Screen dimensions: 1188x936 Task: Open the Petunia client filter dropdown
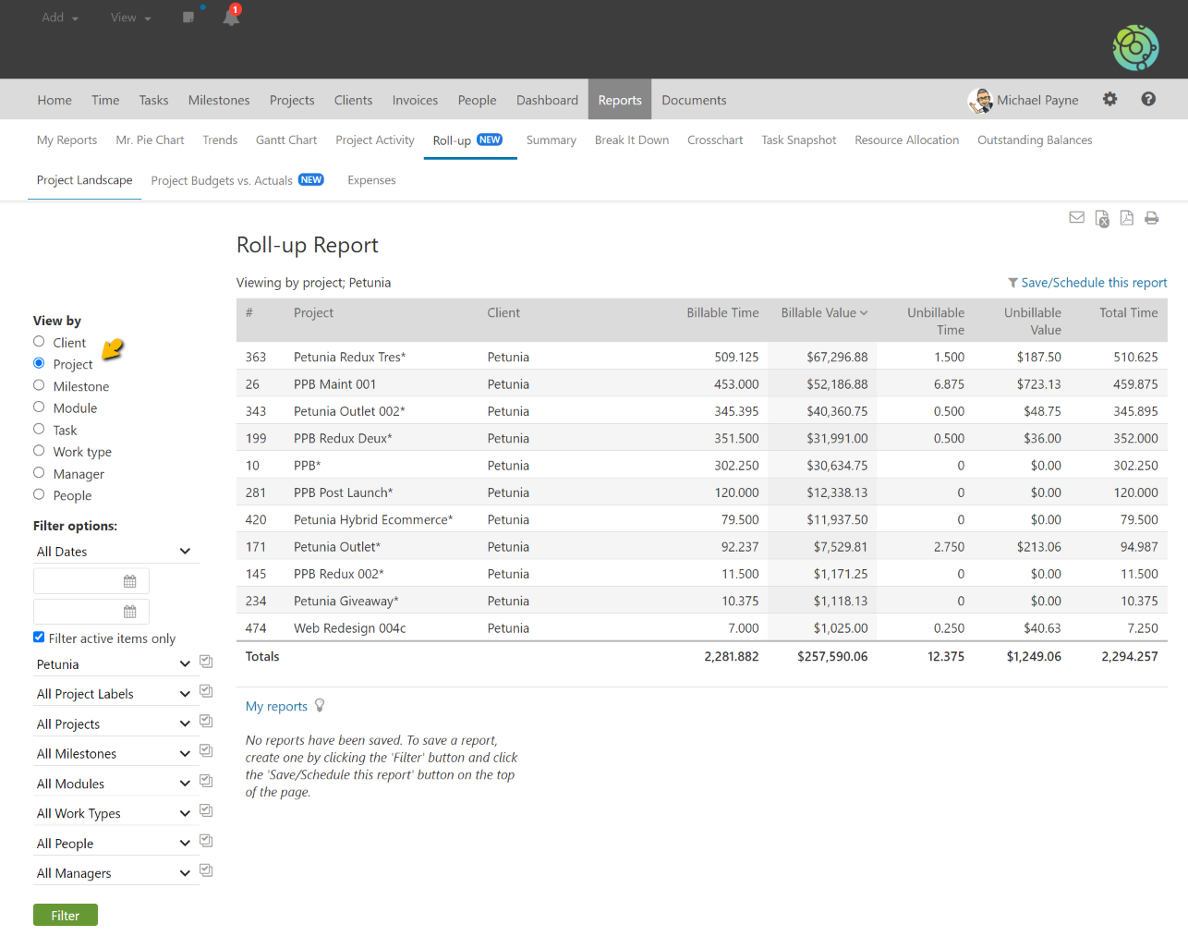coord(115,664)
